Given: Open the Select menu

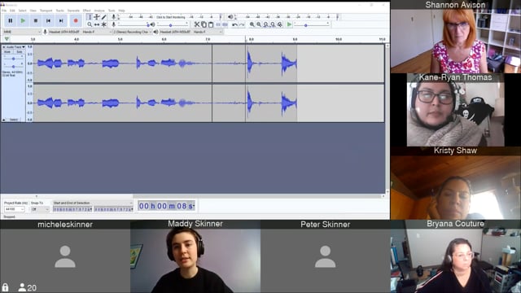Looking at the screenshot, I should point(22,11).
